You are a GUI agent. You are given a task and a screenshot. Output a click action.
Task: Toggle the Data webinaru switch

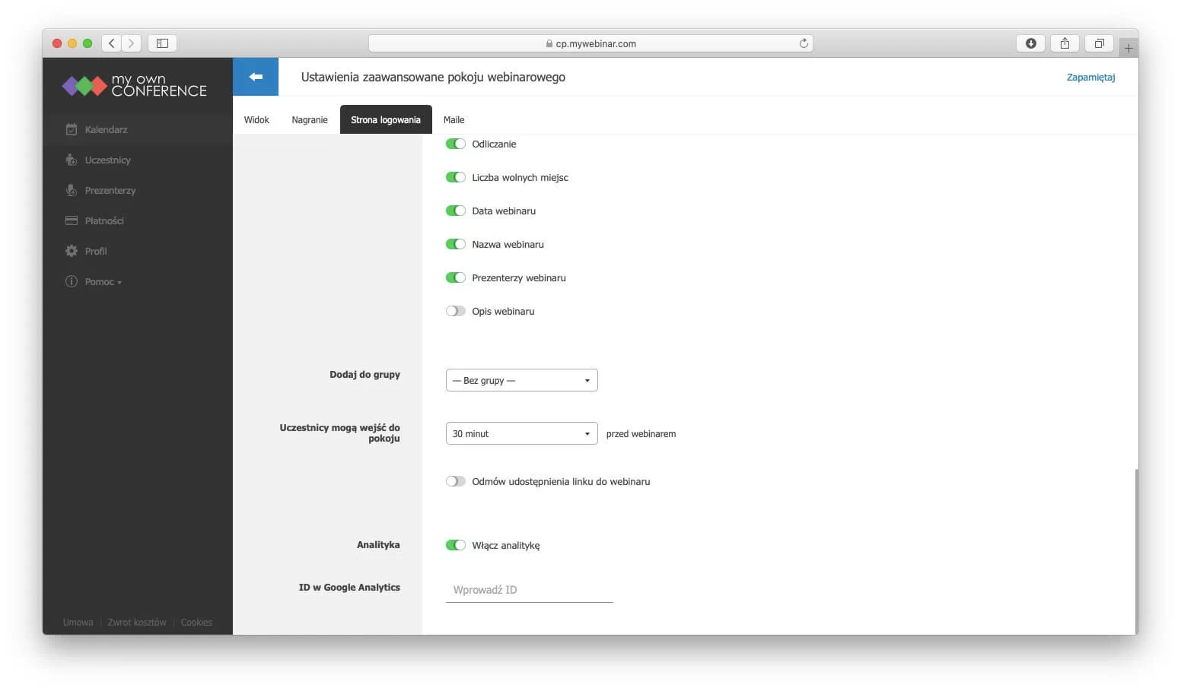pyautogui.click(x=456, y=211)
